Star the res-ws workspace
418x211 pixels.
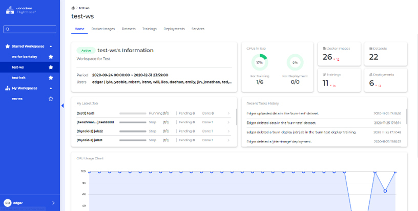click(51, 98)
